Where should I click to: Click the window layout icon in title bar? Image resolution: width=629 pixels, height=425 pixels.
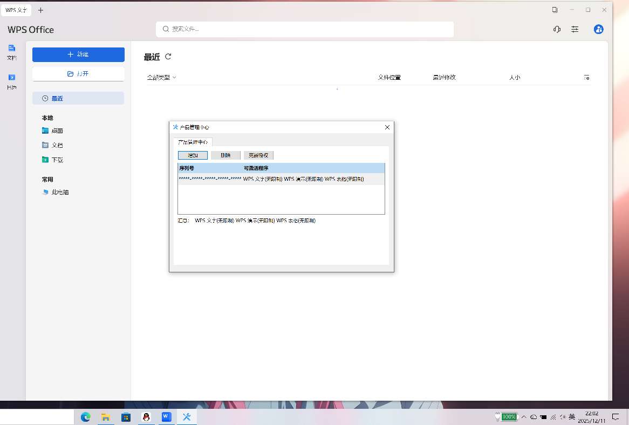(555, 10)
